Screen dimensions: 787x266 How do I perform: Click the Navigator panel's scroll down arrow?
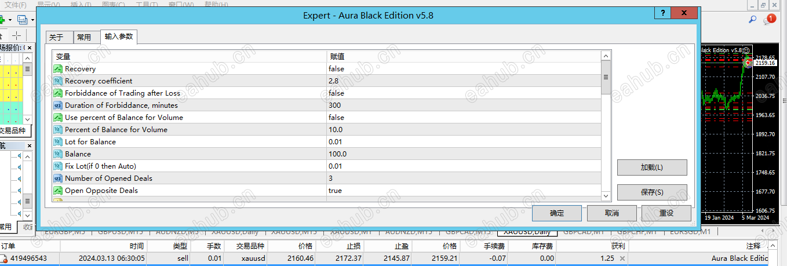28,216
